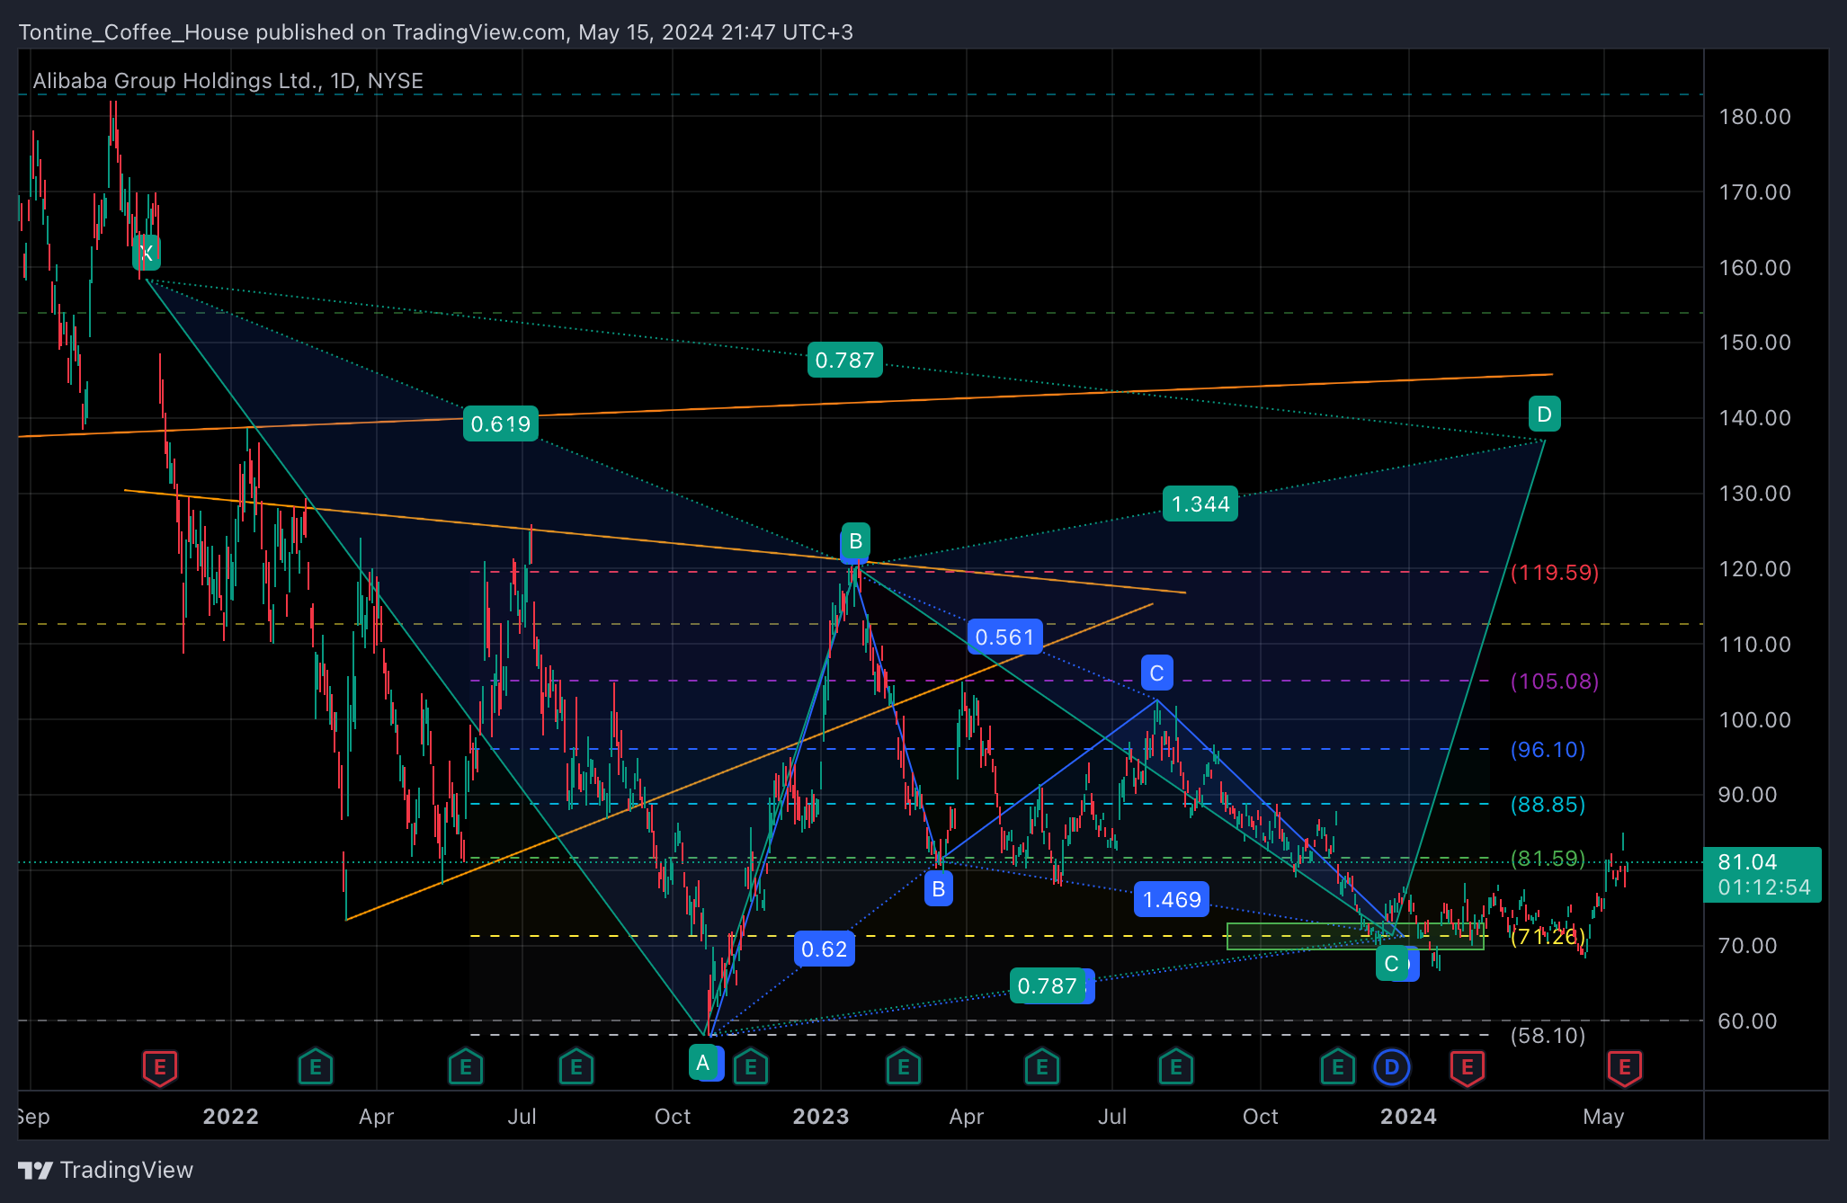
Task: Click the green earnings marker before Jul 2023
Action: pos(1042,1067)
